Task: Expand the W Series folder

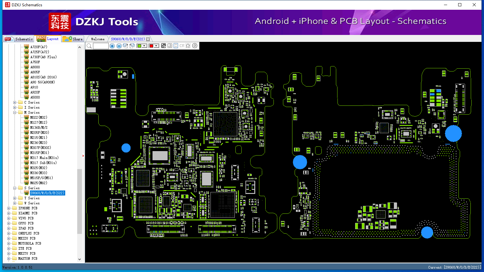Action: click(x=15, y=203)
